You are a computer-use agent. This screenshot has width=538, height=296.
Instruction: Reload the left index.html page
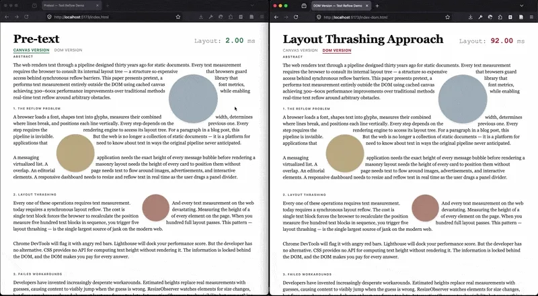pos(26,17)
